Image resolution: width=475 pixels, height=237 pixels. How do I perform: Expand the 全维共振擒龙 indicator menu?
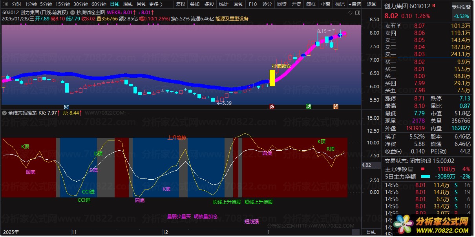(x=4, y=113)
